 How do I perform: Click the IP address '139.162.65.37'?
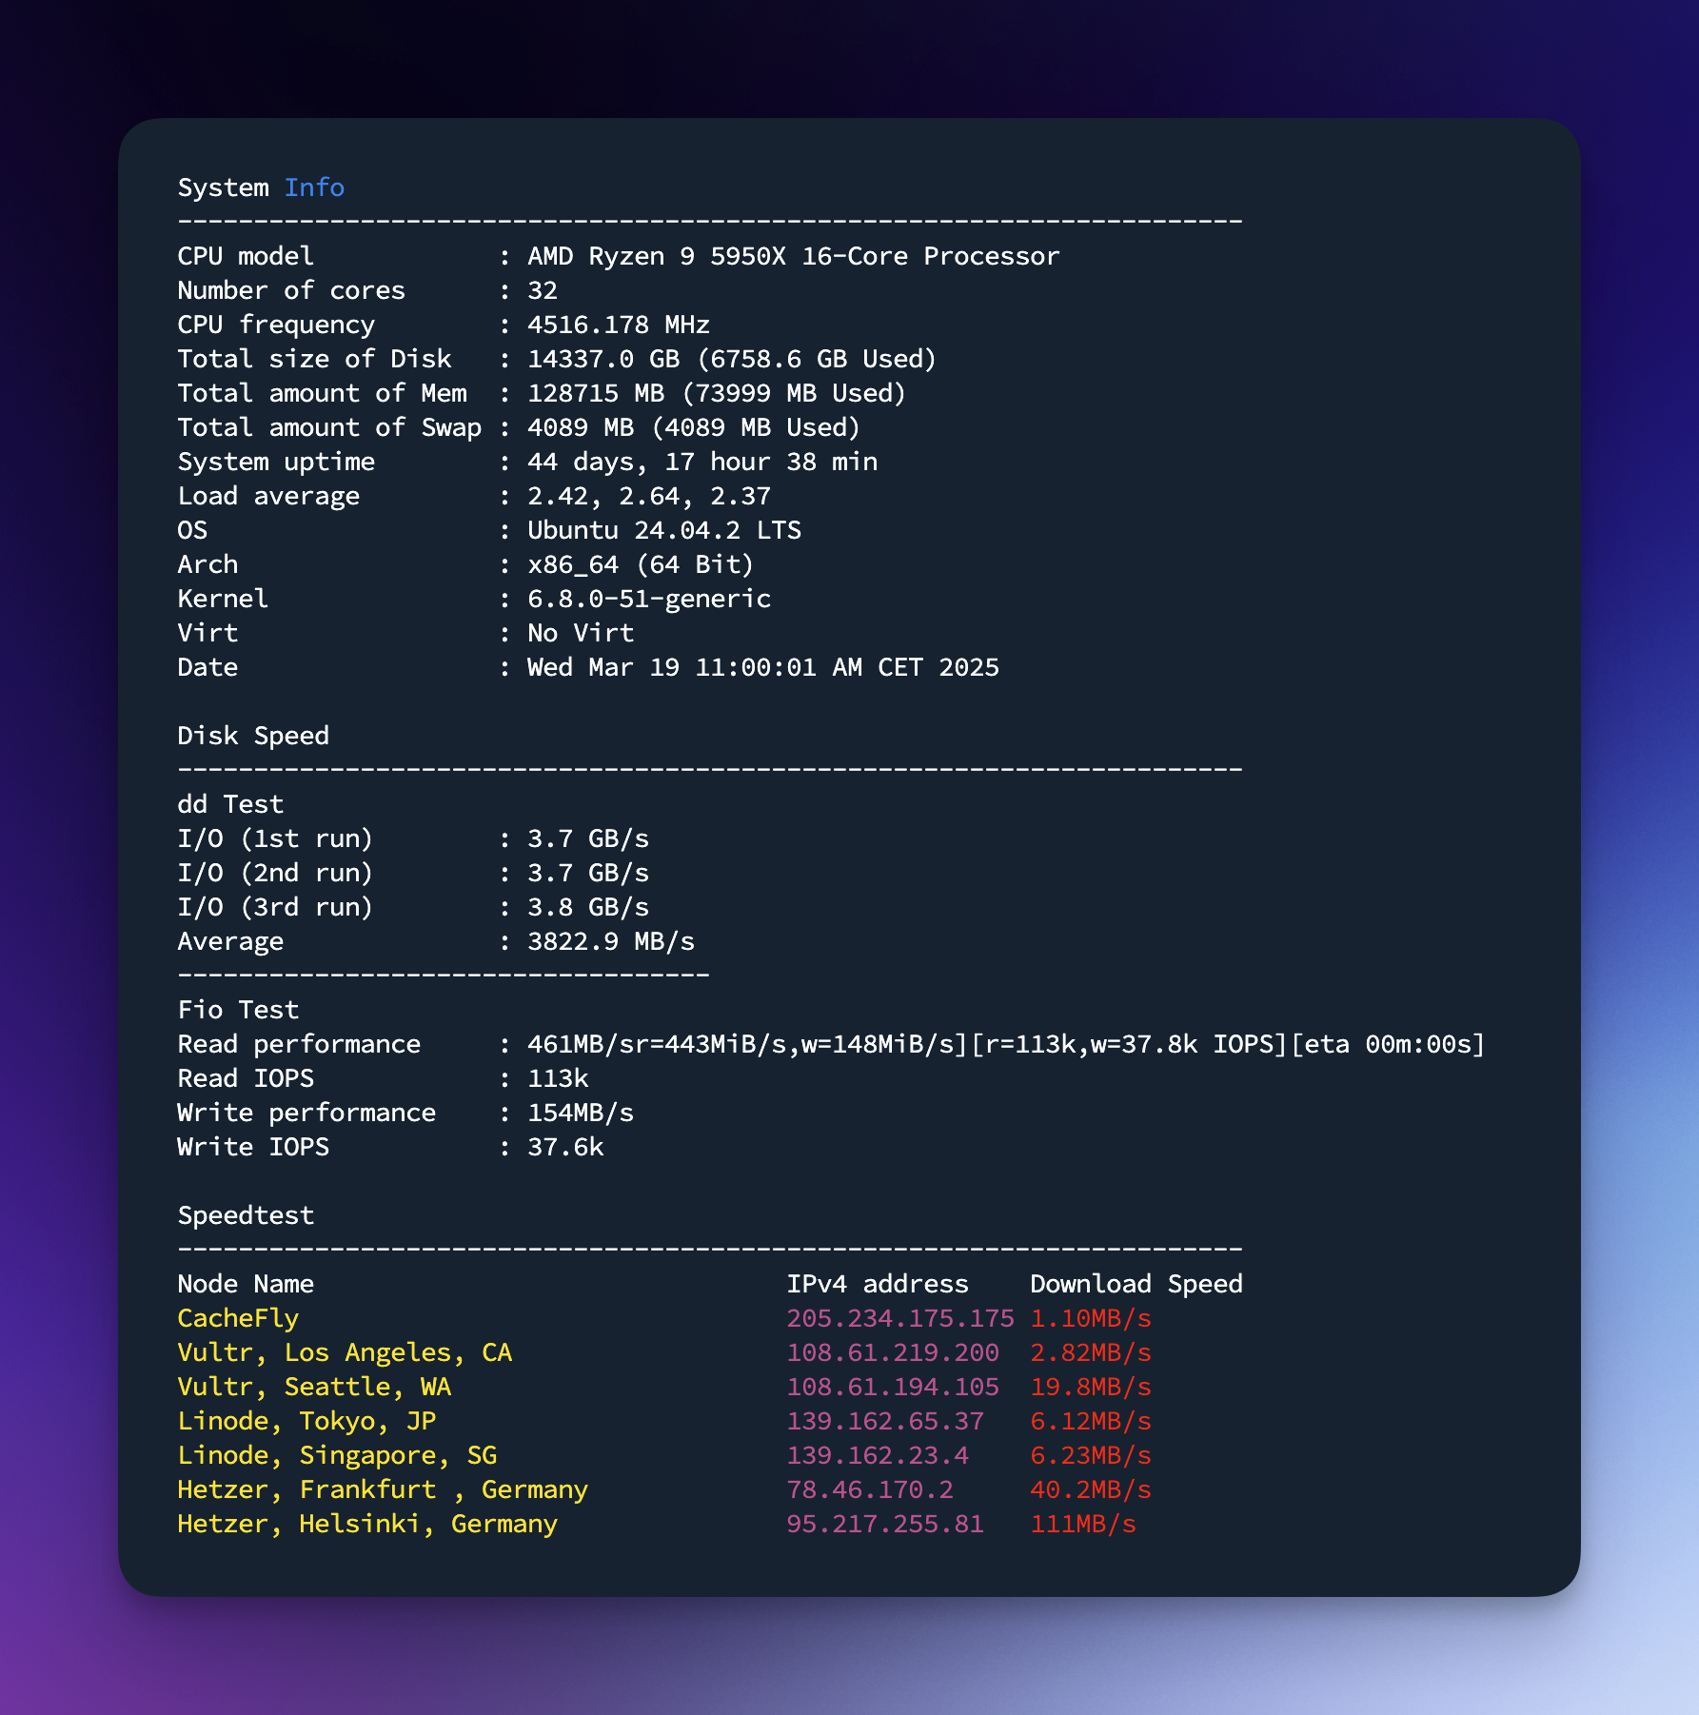[x=885, y=1421]
